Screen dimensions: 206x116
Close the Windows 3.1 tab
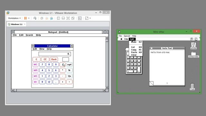pyautogui.click(x=24, y=24)
